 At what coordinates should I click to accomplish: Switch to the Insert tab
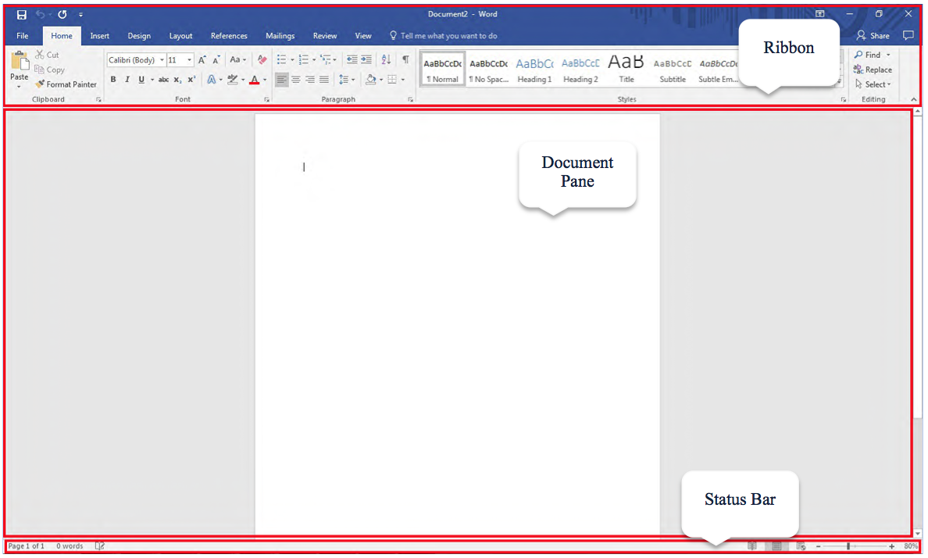coord(100,36)
